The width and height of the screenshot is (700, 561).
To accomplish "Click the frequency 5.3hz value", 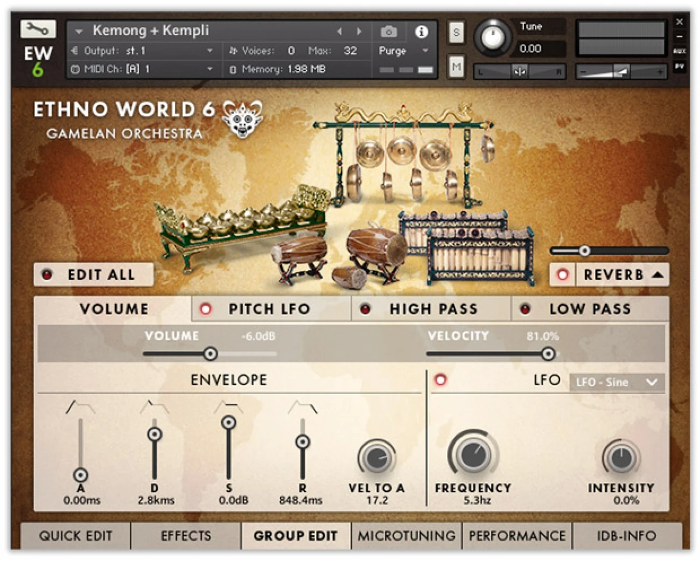I will (x=477, y=500).
